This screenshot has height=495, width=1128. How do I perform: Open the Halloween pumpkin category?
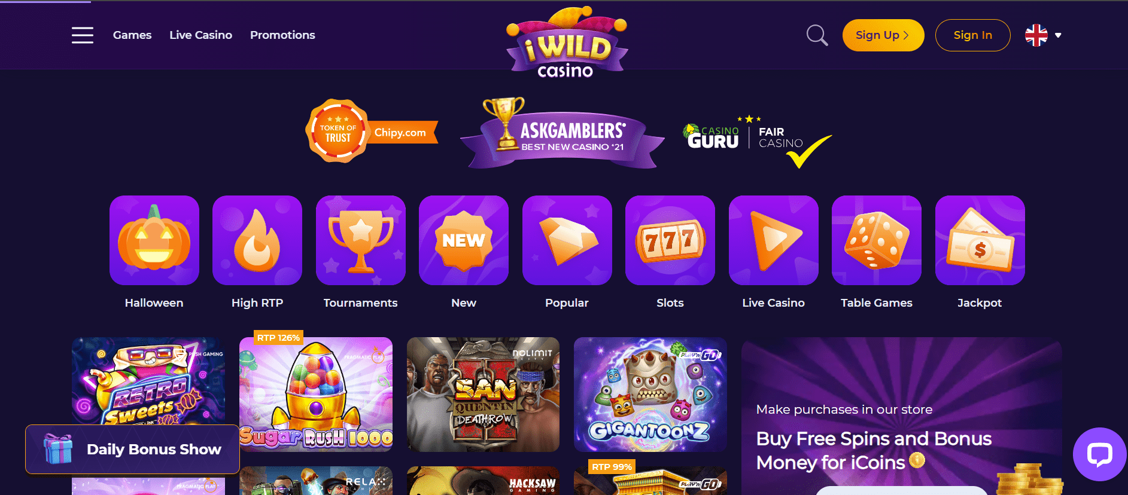pos(154,240)
